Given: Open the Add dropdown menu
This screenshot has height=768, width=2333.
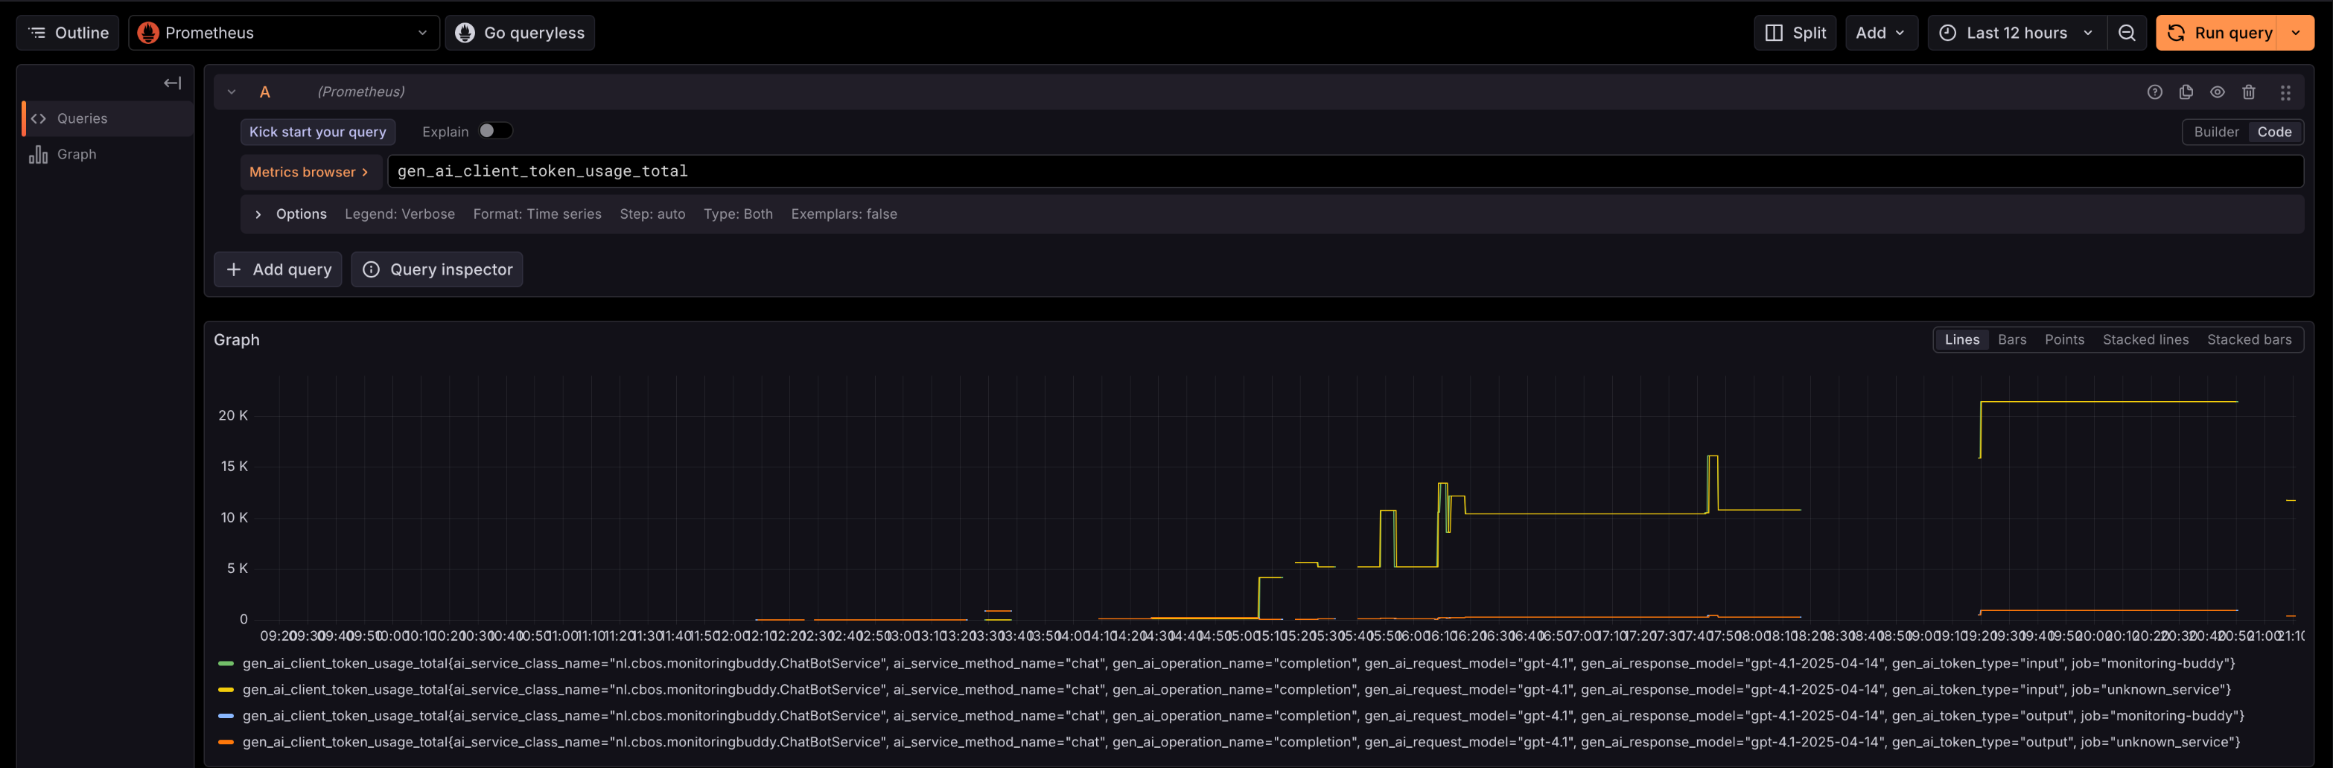Looking at the screenshot, I should (1881, 33).
